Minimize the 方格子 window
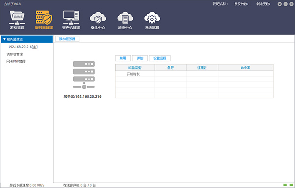This screenshot has width=295, height=188. click(x=285, y=4)
